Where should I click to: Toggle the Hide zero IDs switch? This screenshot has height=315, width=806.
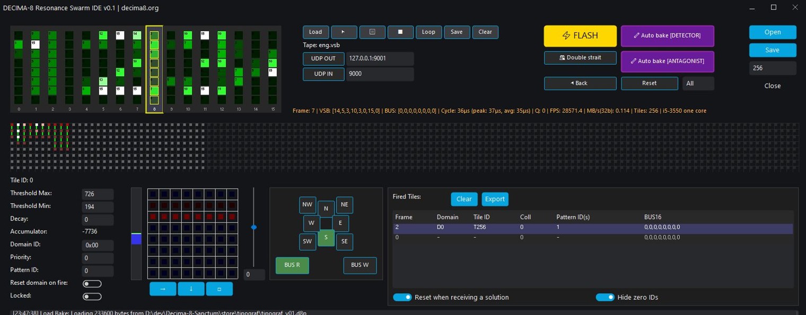click(605, 298)
